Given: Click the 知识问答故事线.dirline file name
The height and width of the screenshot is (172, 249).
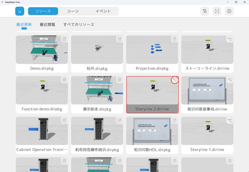Looking at the screenshot, I should click(x=207, y=109).
